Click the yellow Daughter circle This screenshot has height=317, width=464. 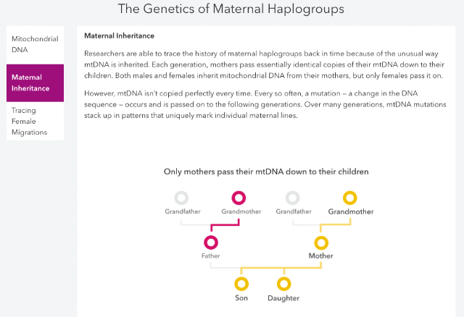[x=284, y=284]
